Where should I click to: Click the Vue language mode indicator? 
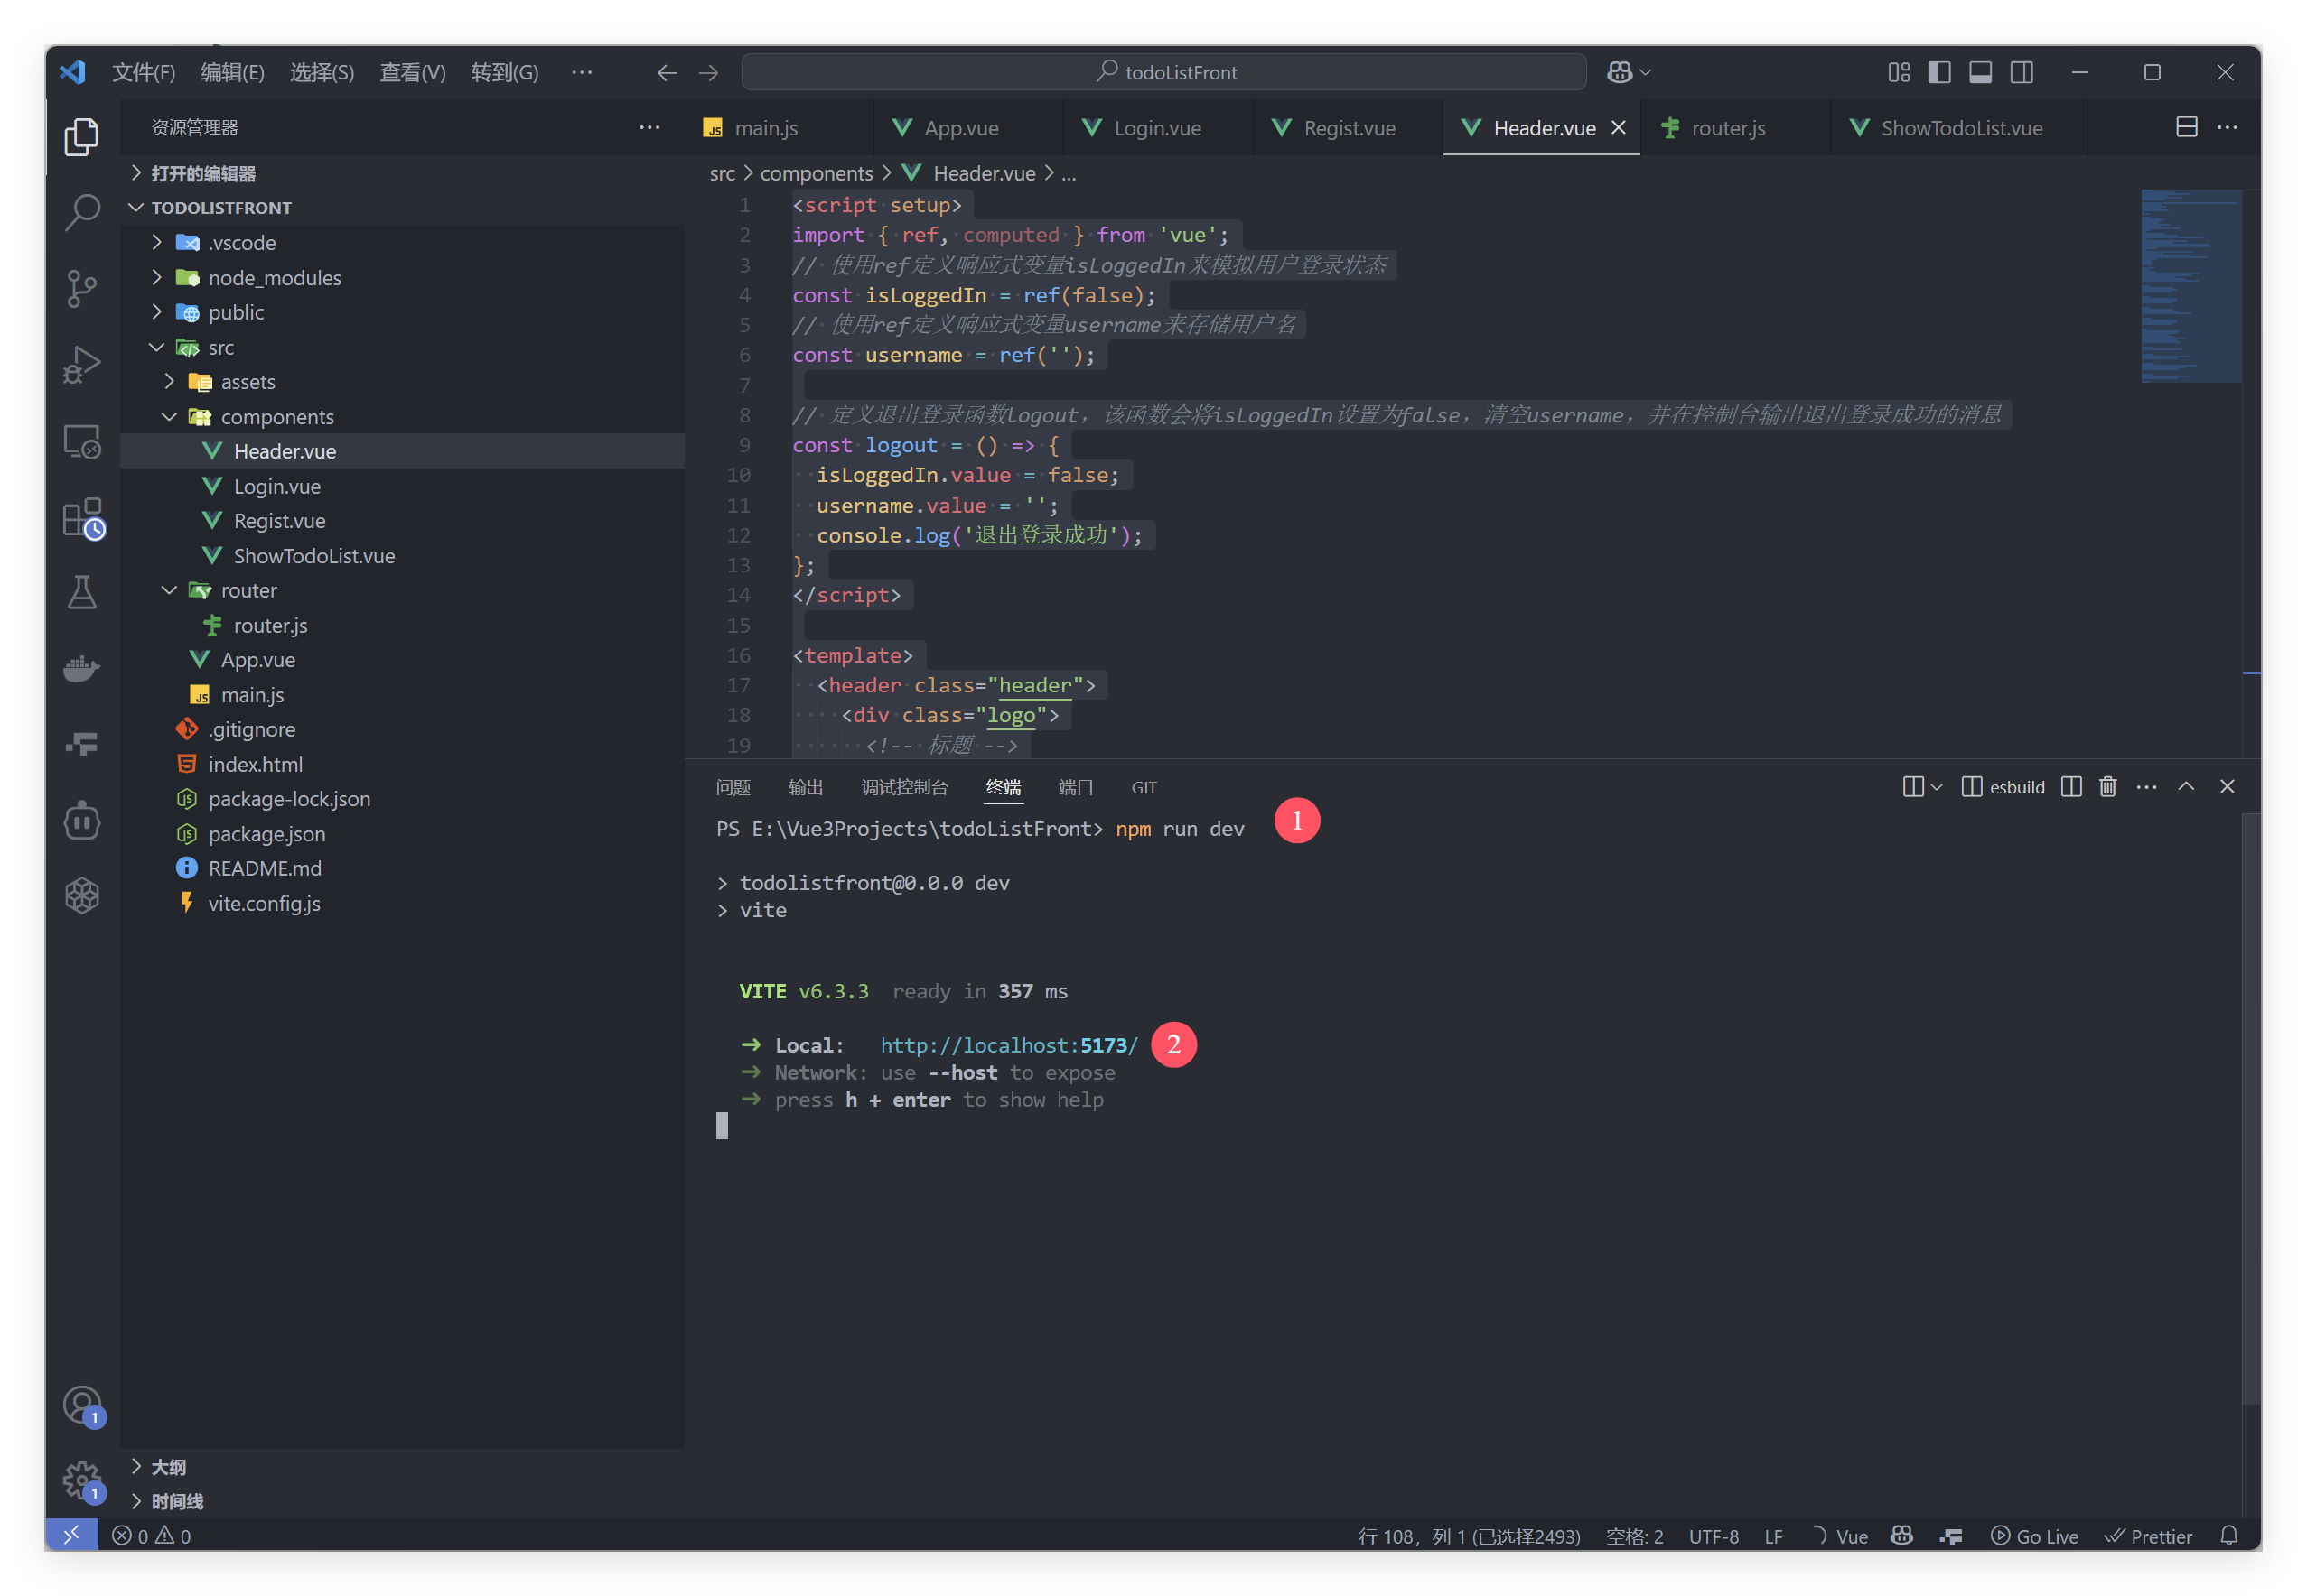1851,1536
